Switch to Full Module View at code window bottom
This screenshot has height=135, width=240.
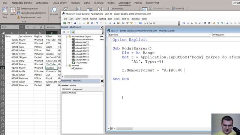(x=112, y=129)
